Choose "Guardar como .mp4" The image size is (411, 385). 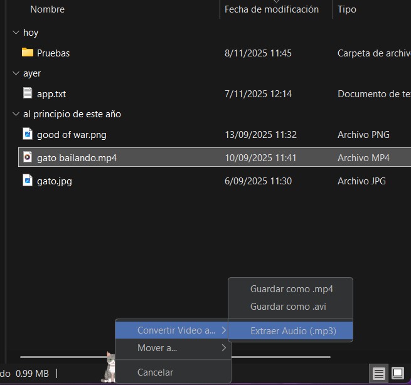[291, 289]
